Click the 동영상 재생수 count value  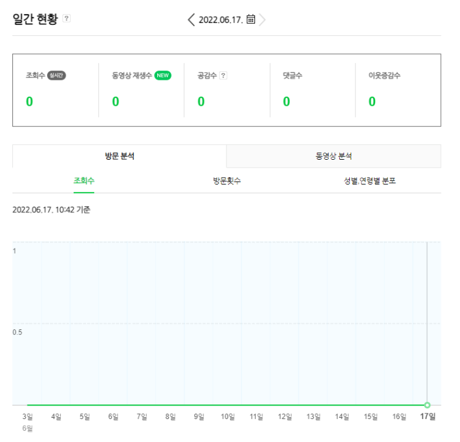point(116,102)
